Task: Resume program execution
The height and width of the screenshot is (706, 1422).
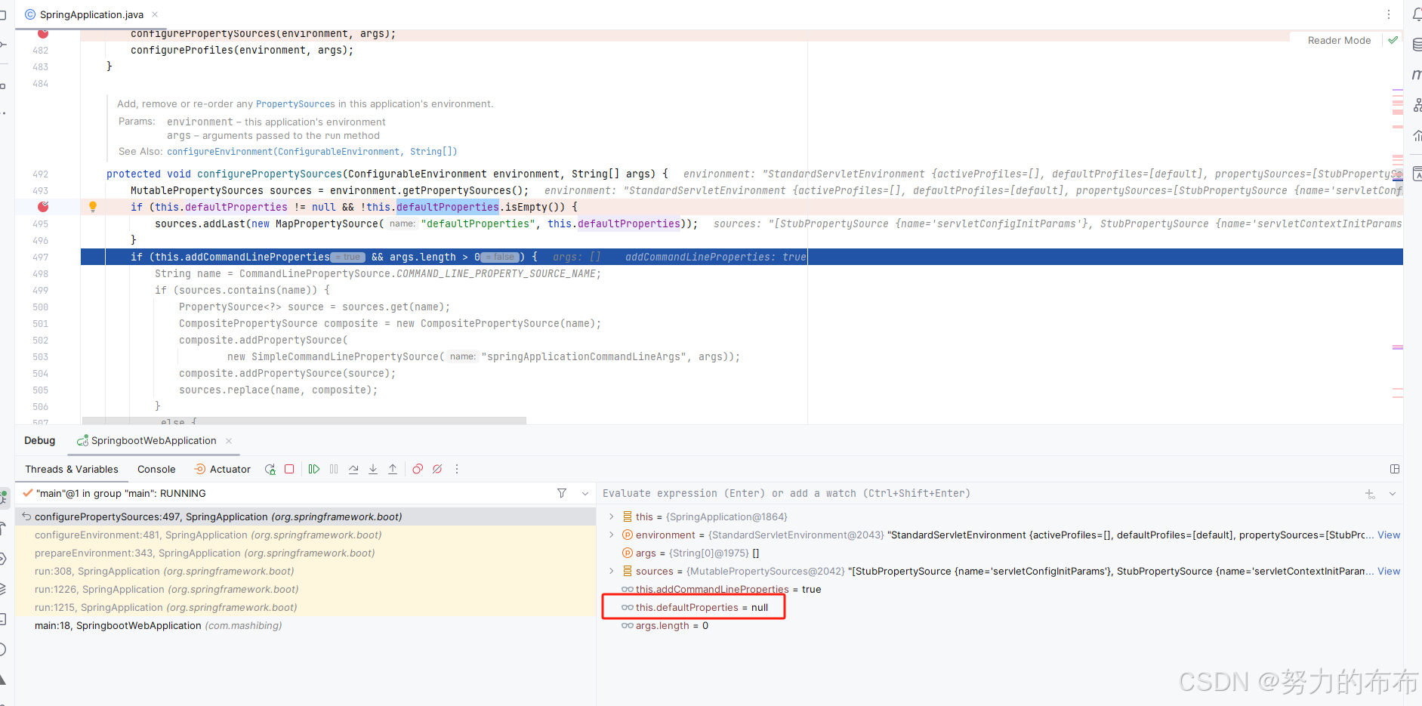Action: coord(314,469)
